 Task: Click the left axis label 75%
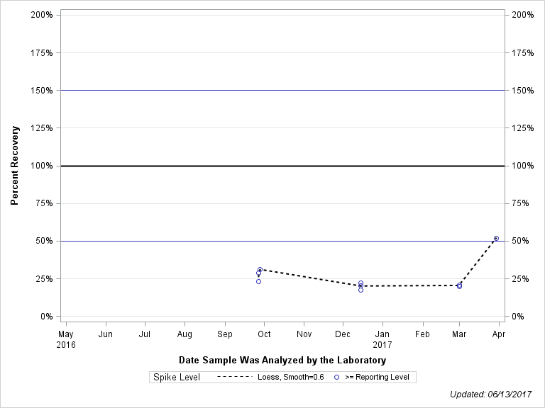44,203
